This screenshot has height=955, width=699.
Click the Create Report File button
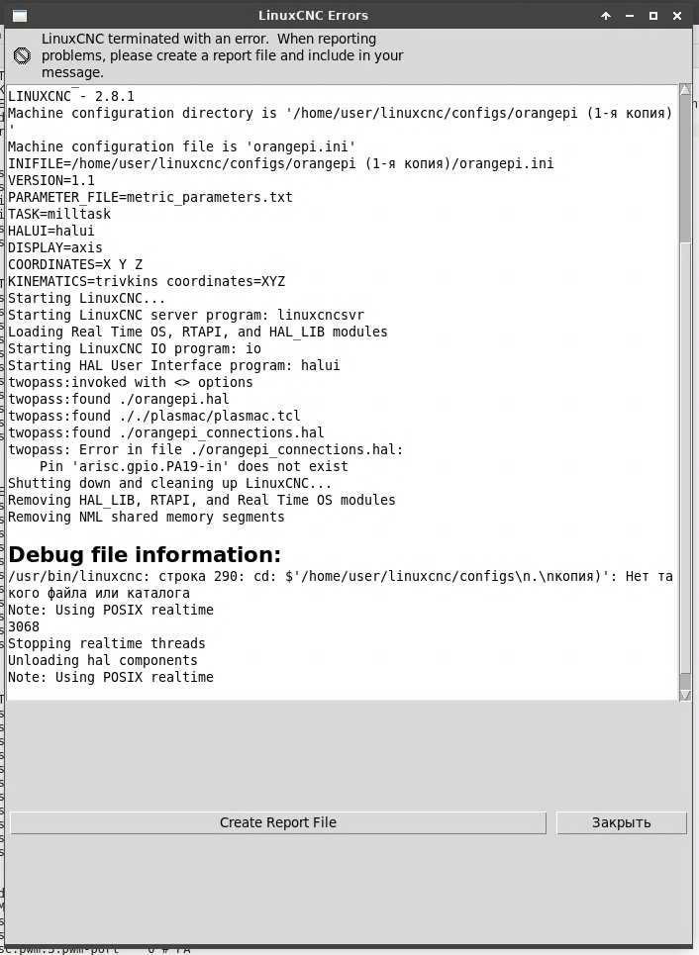pyautogui.click(x=278, y=822)
